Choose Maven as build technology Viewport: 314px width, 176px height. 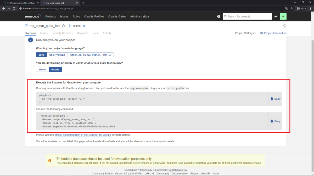tap(42, 69)
